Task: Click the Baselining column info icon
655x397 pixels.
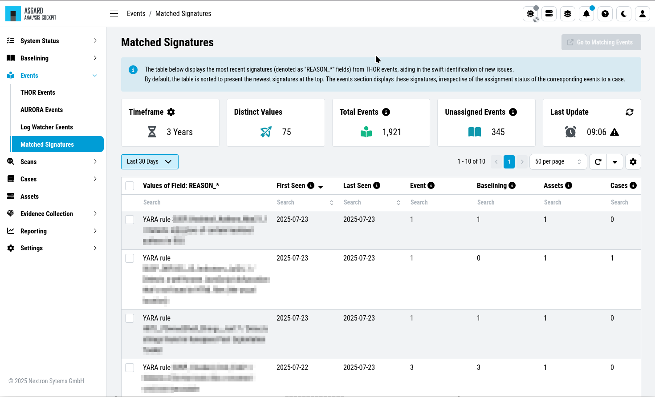Action: (x=512, y=185)
